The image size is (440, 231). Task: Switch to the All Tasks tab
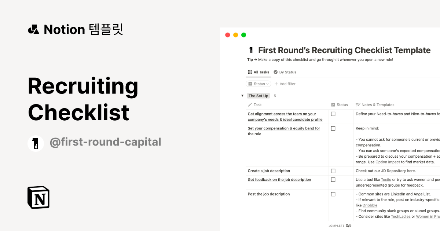[x=259, y=72]
